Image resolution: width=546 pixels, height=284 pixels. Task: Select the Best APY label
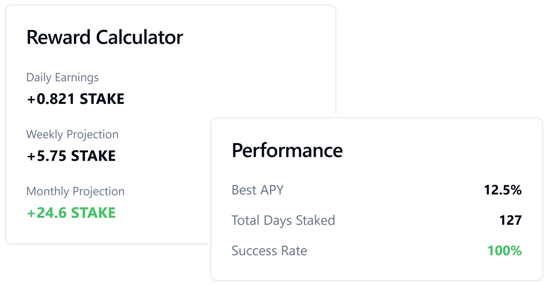coord(257,190)
